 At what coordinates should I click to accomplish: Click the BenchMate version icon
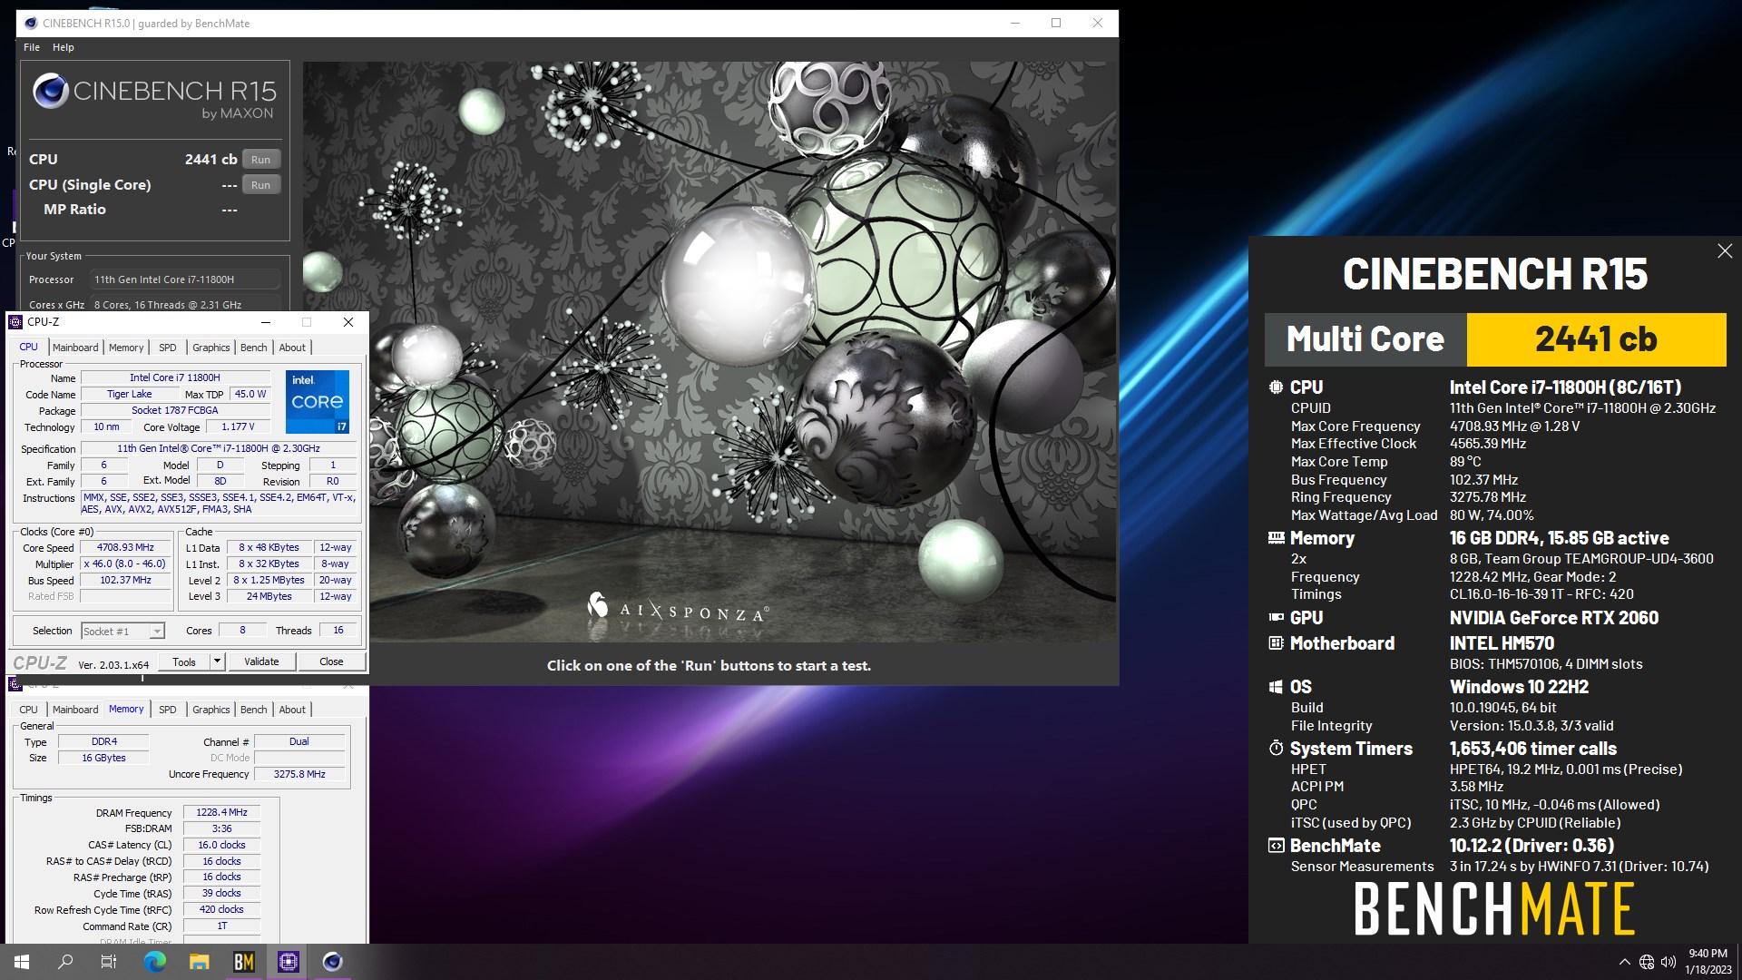(1276, 846)
